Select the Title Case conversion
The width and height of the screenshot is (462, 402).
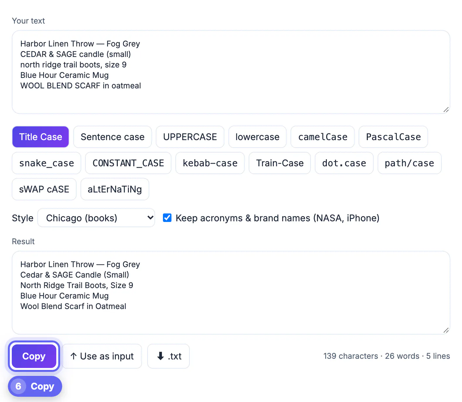(41, 137)
